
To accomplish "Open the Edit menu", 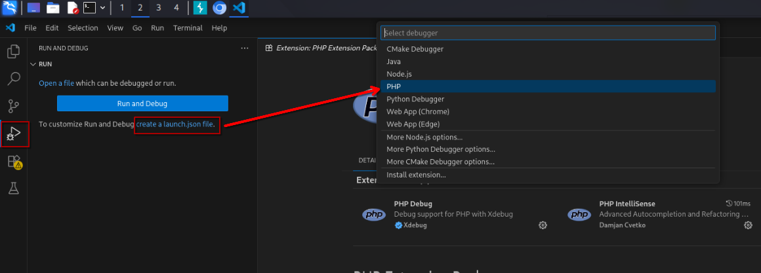I will point(52,28).
